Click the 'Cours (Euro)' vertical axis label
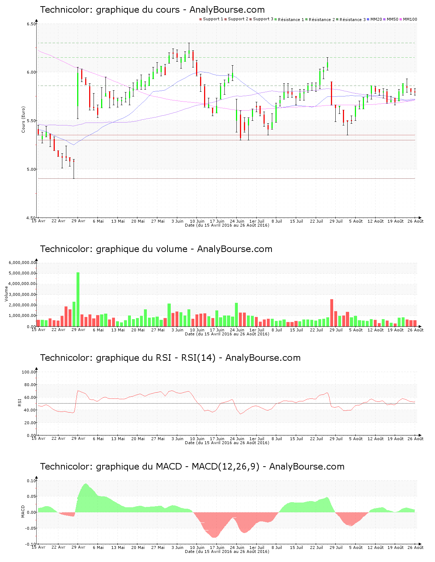This screenshot has width=435, height=562. click(24, 119)
